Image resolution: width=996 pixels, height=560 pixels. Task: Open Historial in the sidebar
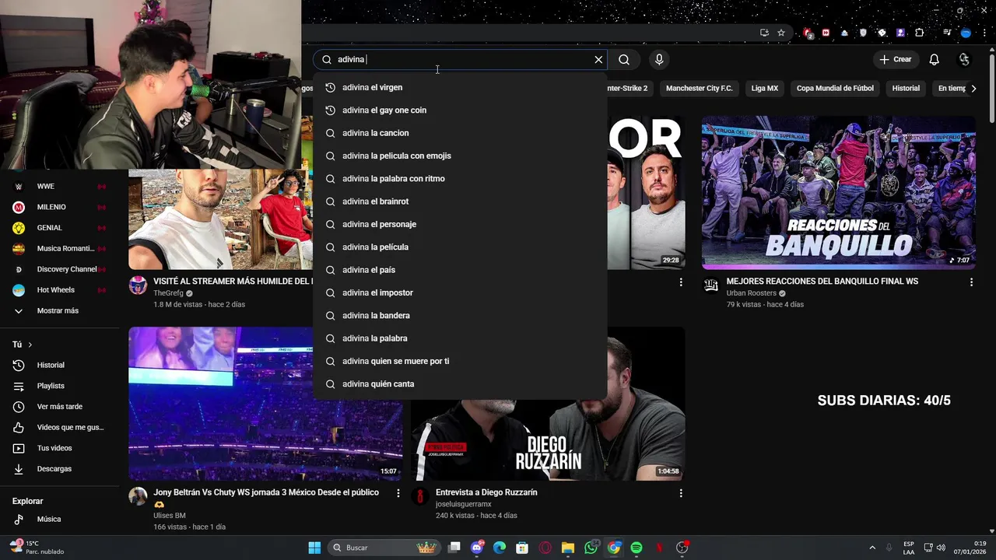tap(60, 366)
